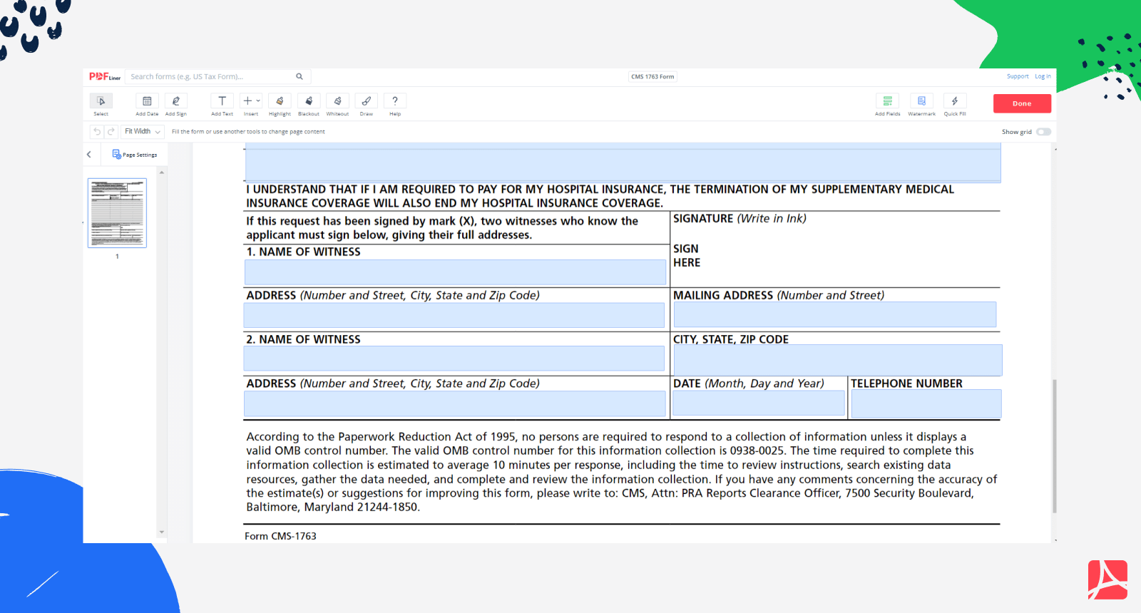Click the City, State, Zip Code field
Screen dimensions: 1141x613
coord(838,360)
